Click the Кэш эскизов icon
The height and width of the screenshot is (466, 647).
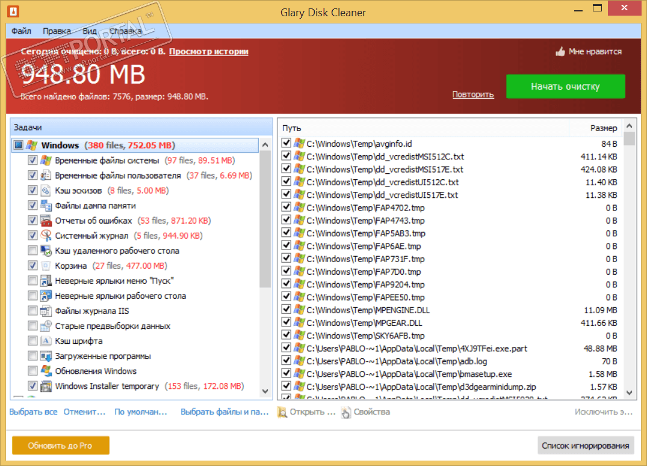coord(46,191)
